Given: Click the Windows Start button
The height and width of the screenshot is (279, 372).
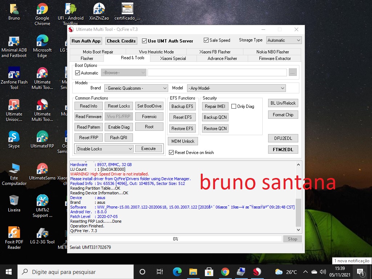Looking at the screenshot, I should click(9, 272).
